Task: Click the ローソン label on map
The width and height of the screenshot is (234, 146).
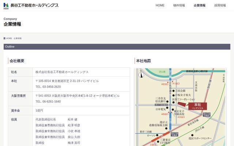Action: tap(151, 135)
